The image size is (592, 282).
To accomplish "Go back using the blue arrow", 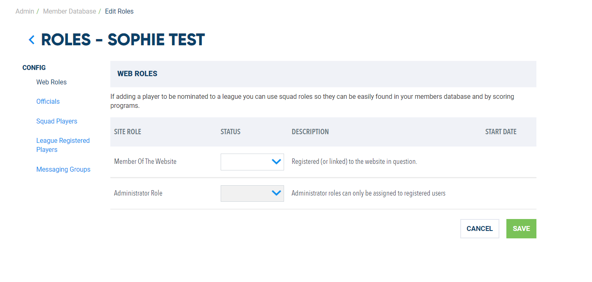I will [32, 40].
